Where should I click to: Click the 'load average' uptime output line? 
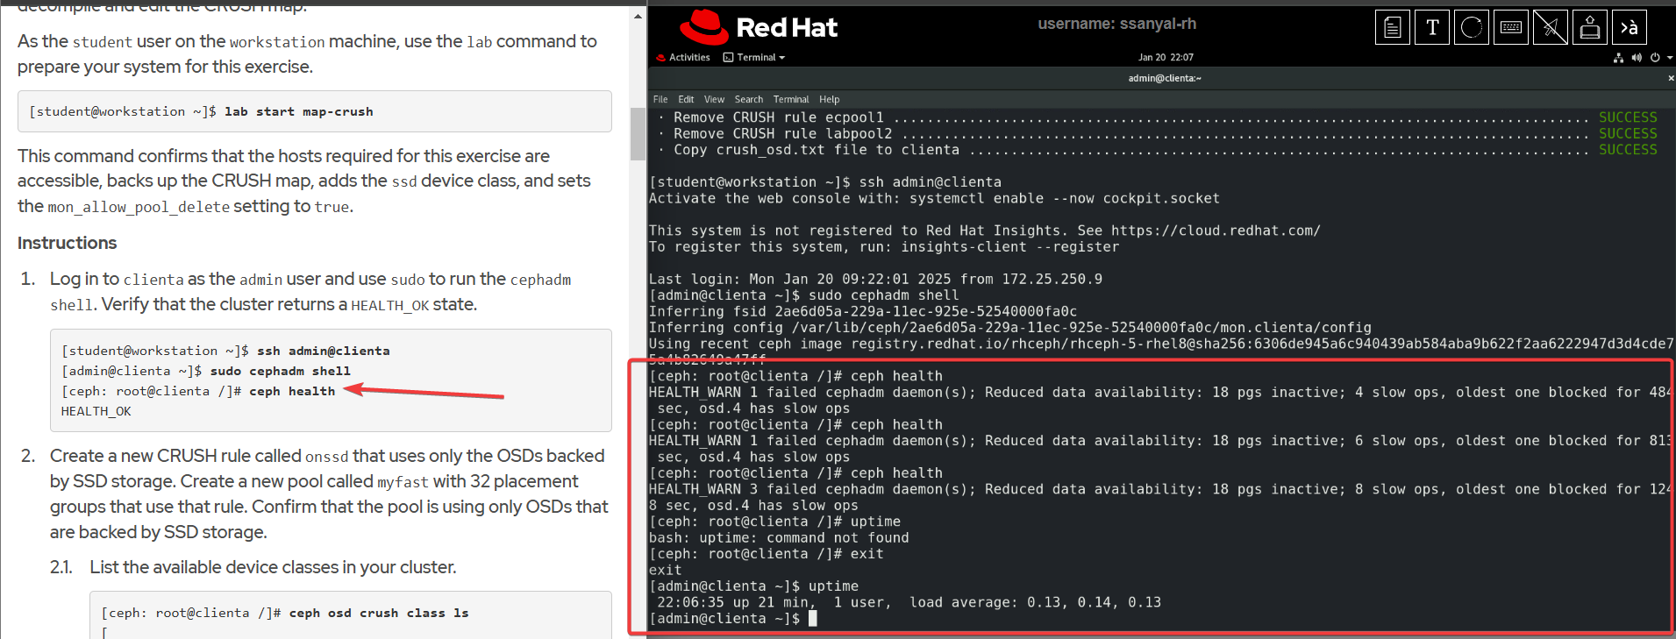909,602
